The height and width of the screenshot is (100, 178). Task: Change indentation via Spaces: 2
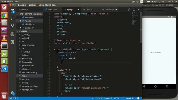coord(108,98)
